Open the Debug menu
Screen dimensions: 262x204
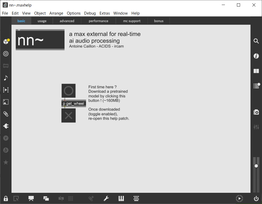click(90, 13)
